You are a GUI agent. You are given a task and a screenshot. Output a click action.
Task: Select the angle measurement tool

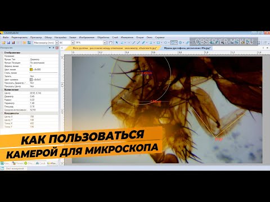(x=122, y=43)
